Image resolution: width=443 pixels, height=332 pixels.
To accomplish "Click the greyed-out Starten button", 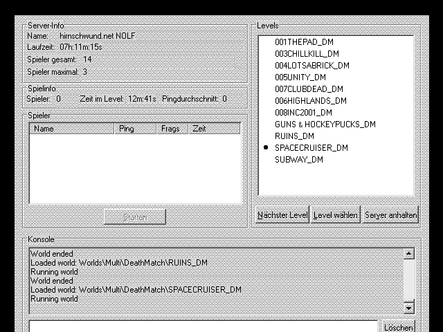I will [135, 216].
